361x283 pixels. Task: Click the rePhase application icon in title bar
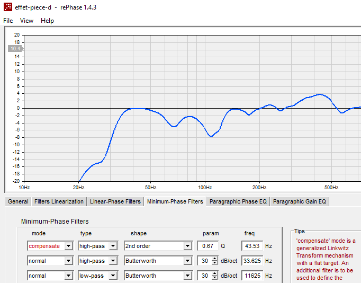8,7
